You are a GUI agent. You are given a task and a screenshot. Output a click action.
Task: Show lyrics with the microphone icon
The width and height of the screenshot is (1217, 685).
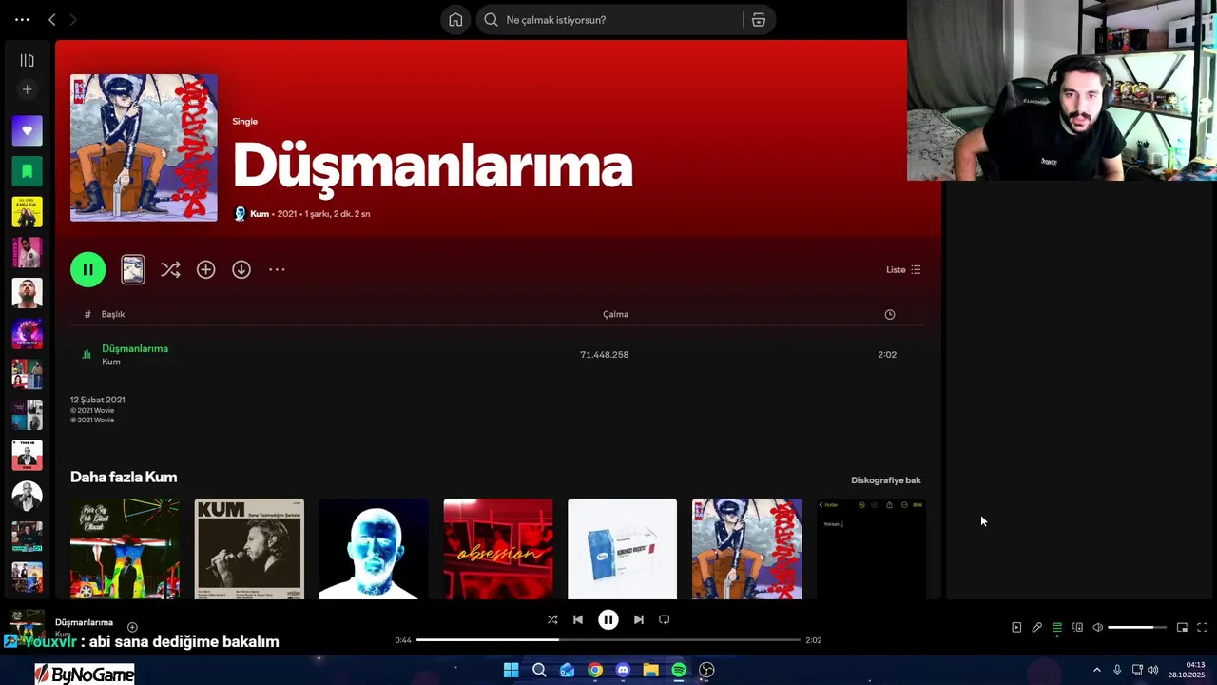click(1037, 627)
